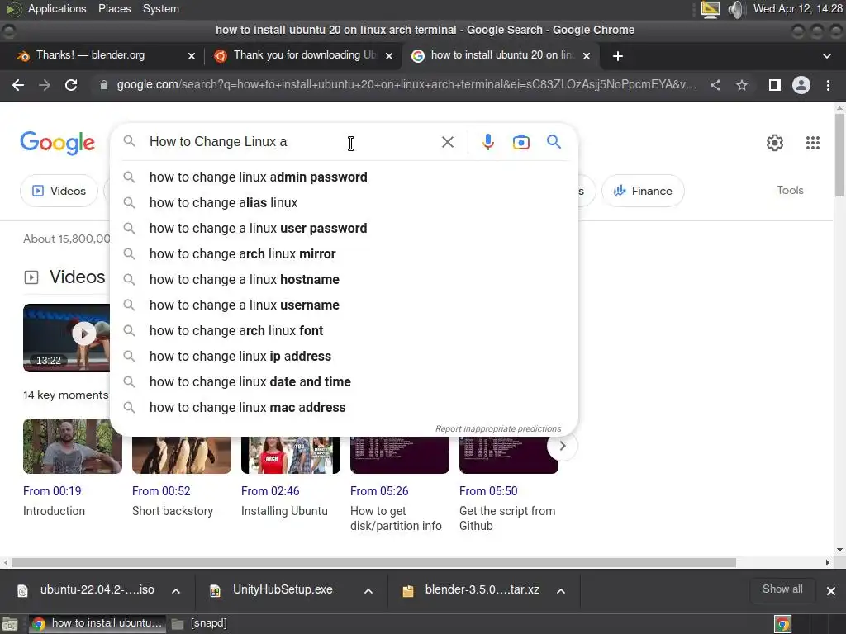The width and height of the screenshot is (846, 634).
Task: Submit search with blue magnifier icon
Action: click(x=554, y=142)
